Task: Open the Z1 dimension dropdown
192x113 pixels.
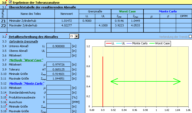Action: pyautogui.click(x=77, y=36)
